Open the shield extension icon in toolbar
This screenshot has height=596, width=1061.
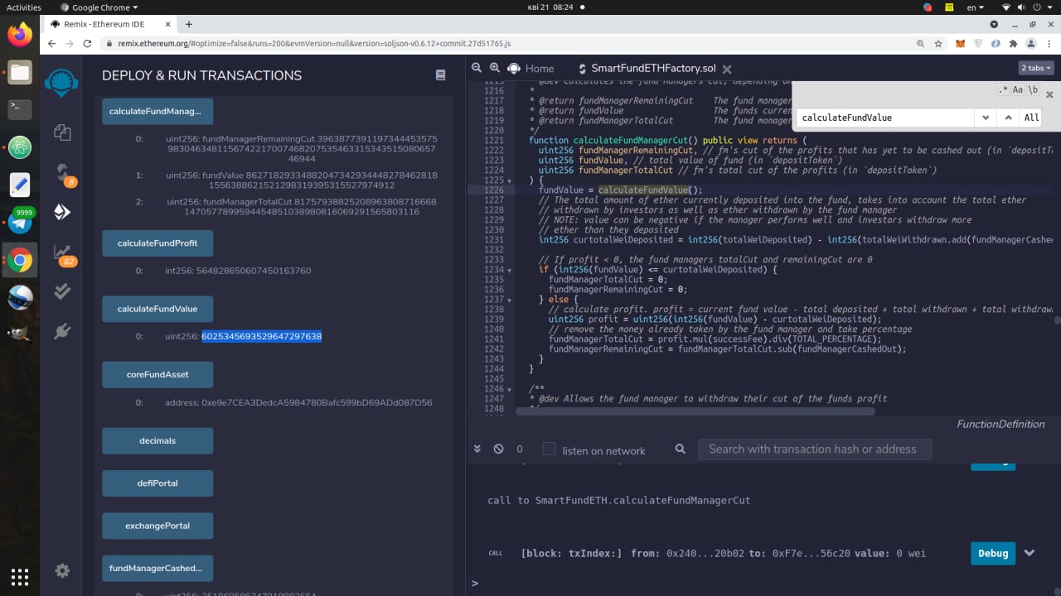[978, 43]
